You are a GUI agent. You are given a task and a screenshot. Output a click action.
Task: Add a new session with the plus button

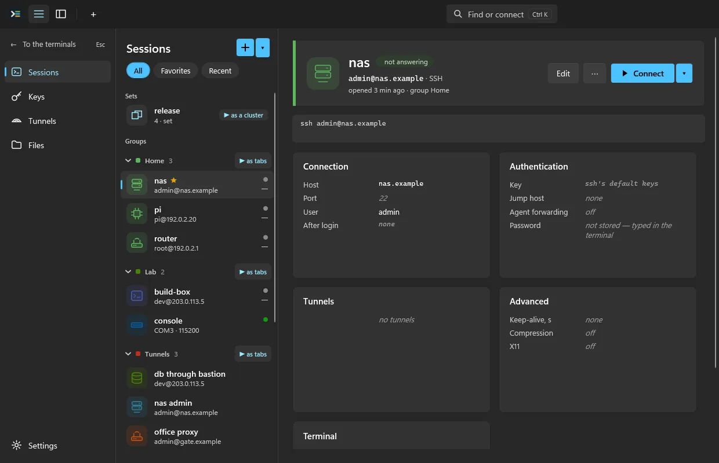tap(245, 47)
